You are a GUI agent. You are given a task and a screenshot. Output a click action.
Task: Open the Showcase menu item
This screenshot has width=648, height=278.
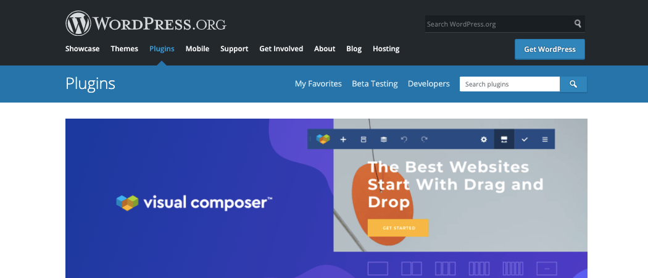[82, 49]
